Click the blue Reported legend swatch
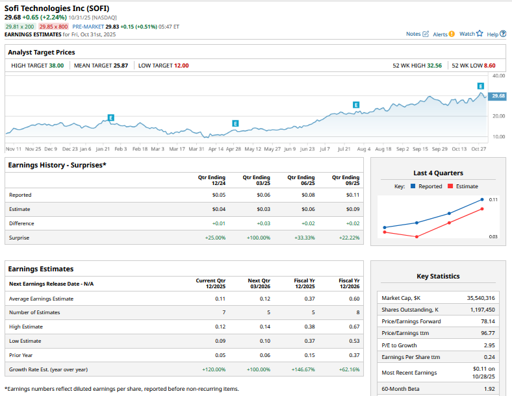512x396 pixels. tap(413, 186)
